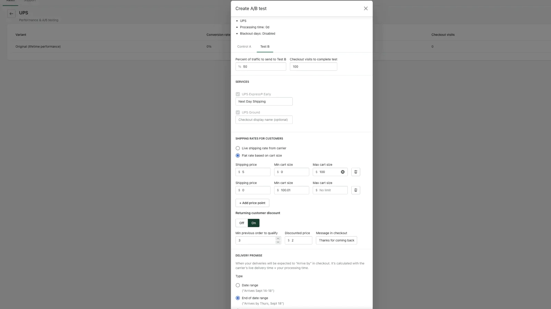Viewport: 551px width, 309px height.
Task: Delete the $0 shipping price row
Action: coord(356,190)
